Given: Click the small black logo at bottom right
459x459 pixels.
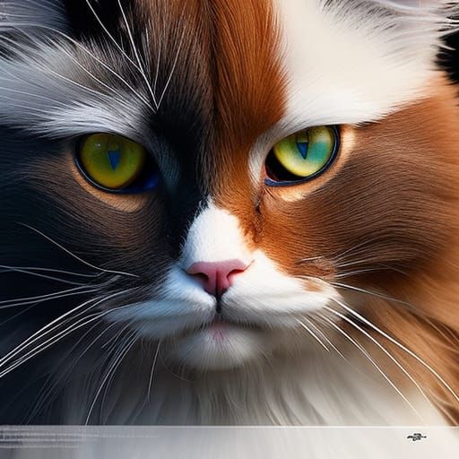Looking at the screenshot, I should (x=416, y=437).
